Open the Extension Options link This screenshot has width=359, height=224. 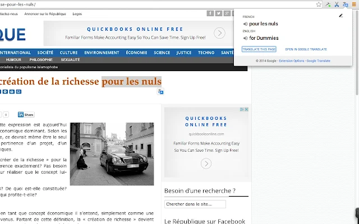(x=292, y=61)
